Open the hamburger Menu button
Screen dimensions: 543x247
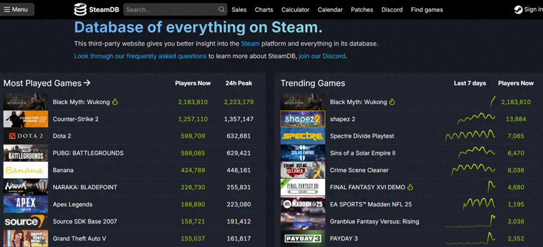tap(16, 10)
